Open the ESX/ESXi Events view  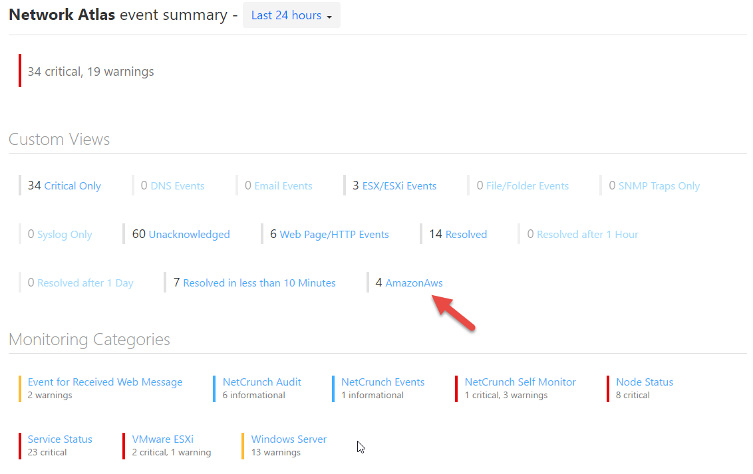click(x=398, y=185)
